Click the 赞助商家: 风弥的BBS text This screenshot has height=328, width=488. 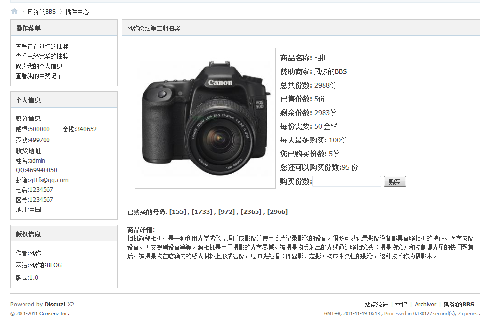point(313,71)
